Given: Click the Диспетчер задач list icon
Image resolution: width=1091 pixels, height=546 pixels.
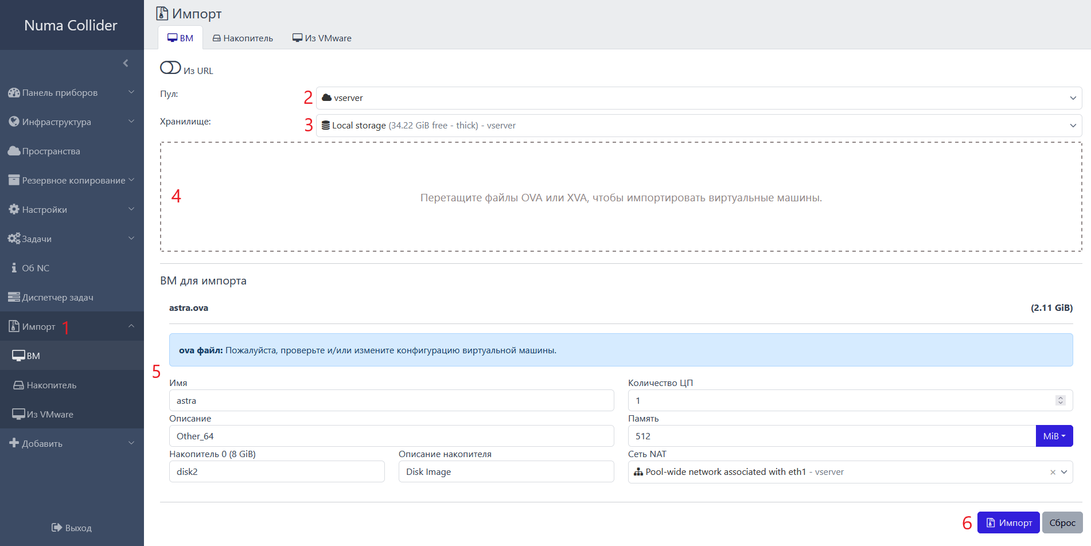Looking at the screenshot, I should point(14,297).
